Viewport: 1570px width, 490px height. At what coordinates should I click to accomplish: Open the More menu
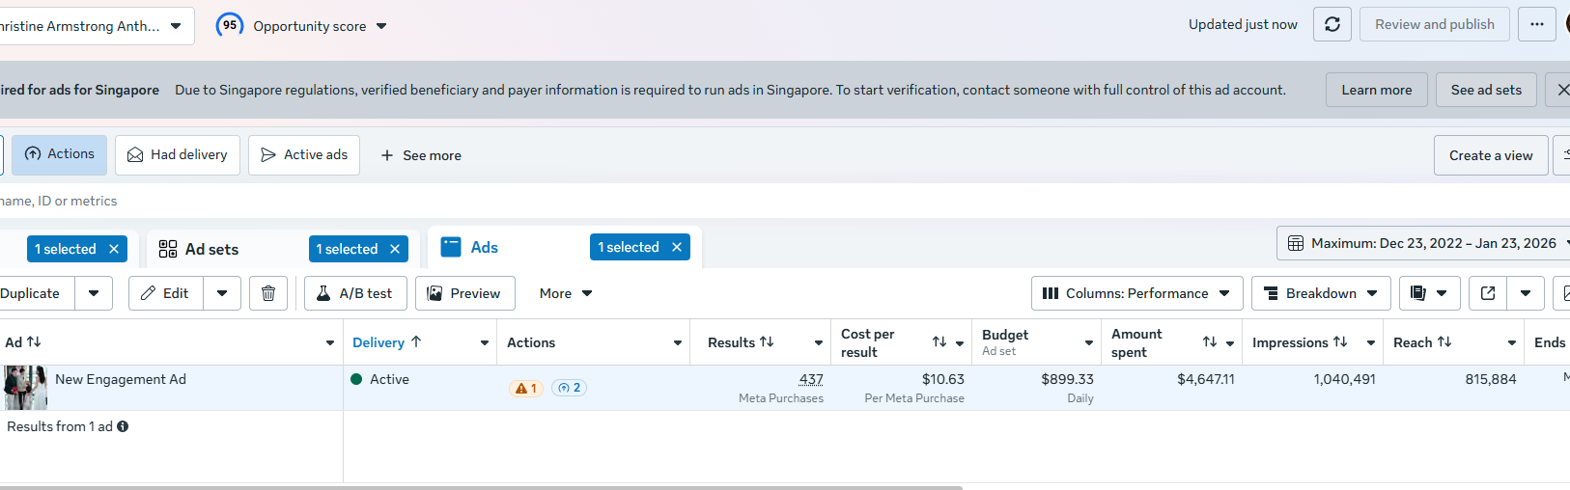[565, 293]
